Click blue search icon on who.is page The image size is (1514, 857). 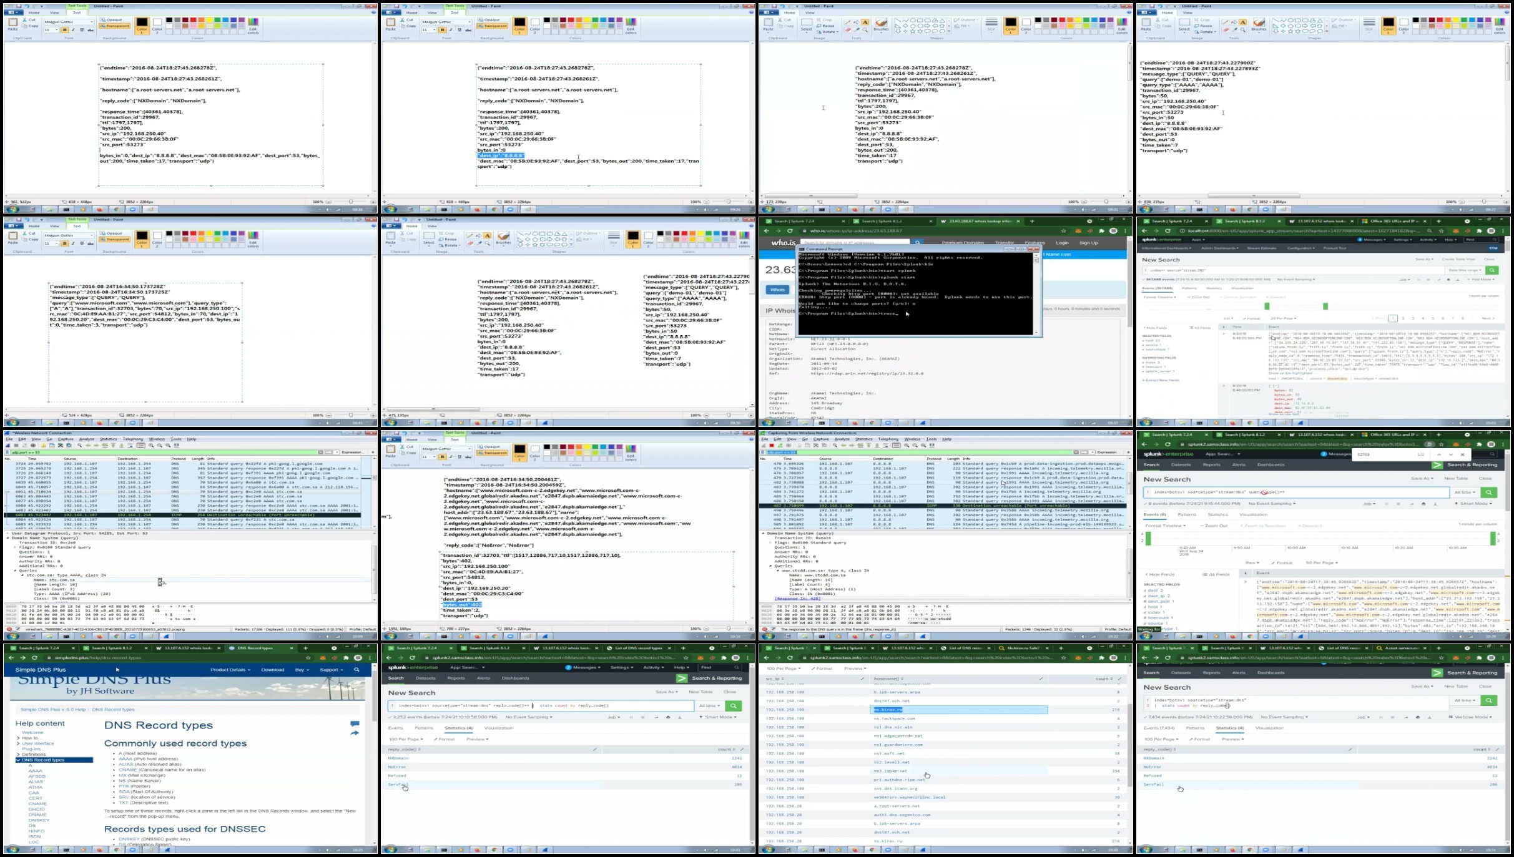coord(917,243)
